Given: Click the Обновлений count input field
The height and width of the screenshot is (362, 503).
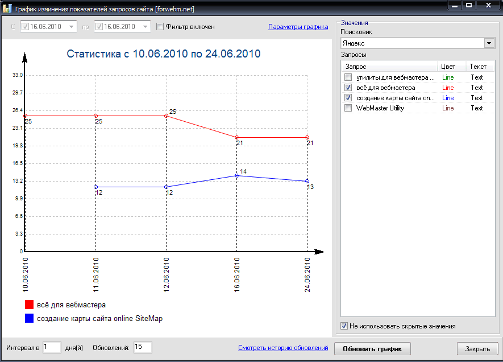Looking at the screenshot, I should click(143, 347).
